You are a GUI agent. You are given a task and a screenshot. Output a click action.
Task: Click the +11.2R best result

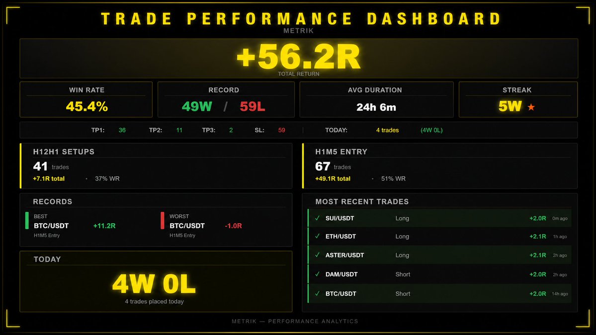[104, 226]
